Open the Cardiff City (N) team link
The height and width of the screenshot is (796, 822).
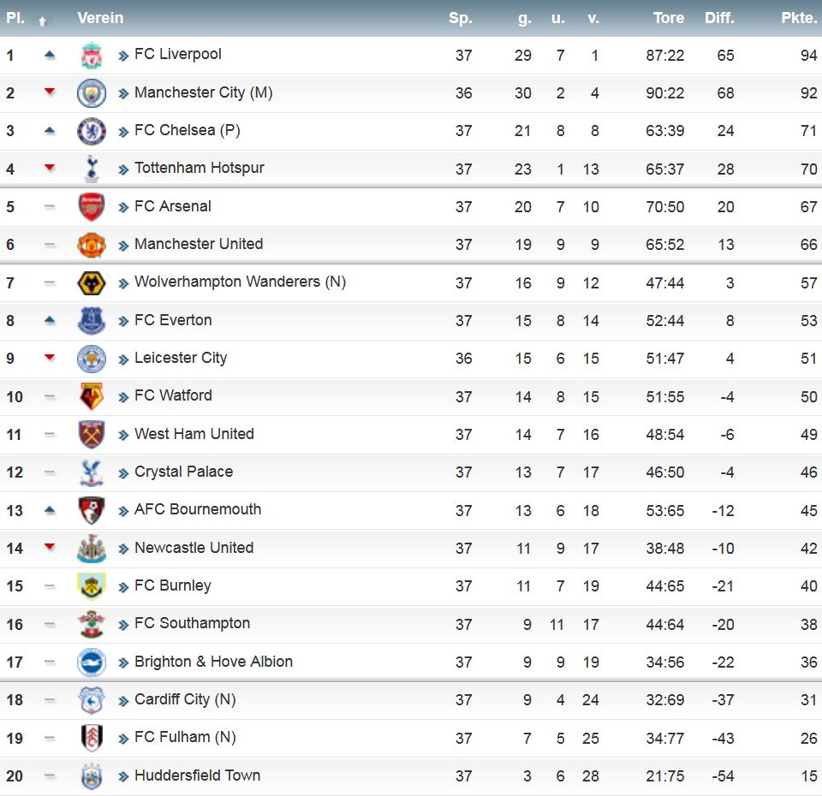point(185,699)
